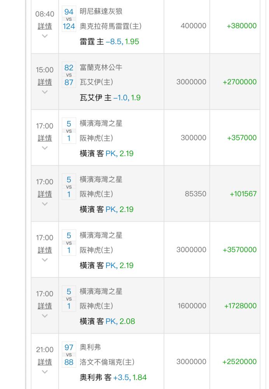Expand chevron under 21:00 match row
Viewport: 269px width, 389px height.
pyautogui.click(x=45, y=372)
